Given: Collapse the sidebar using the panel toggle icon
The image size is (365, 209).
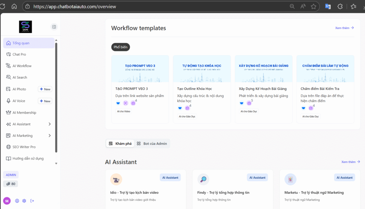Looking at the screenshot, I should coord(54,27).
